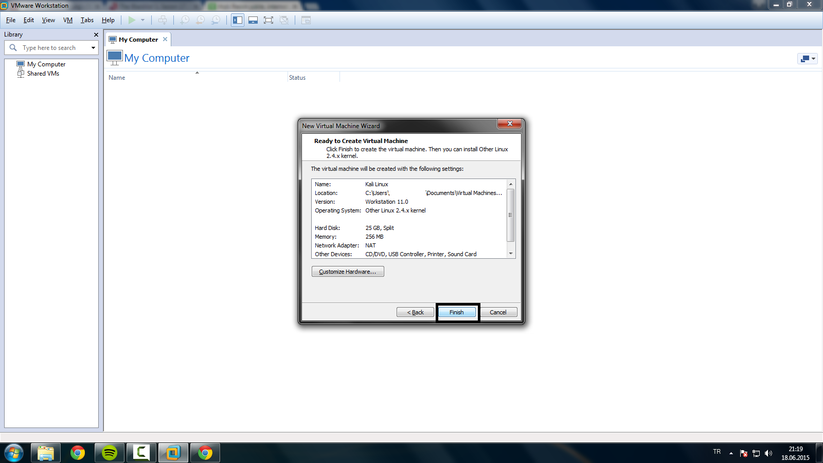Open Windows Explorer from the taskbar
This screenshot has width=823, height=463.
[x=46, y=453]
